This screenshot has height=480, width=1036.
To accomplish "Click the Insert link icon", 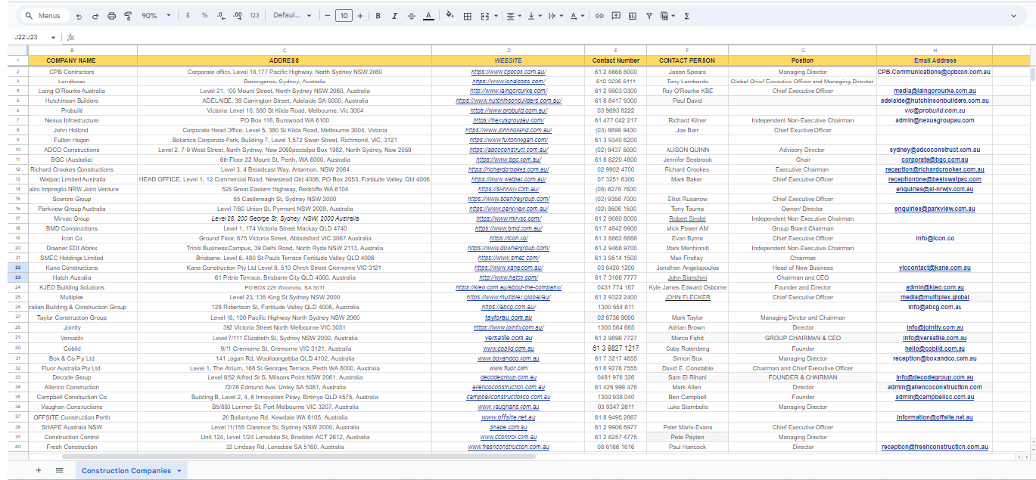I will pyautogui.click(x=599, y=15).
